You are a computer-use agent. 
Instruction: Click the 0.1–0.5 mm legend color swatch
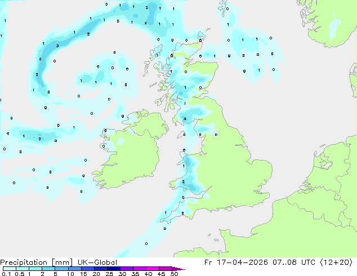[10, 269]
